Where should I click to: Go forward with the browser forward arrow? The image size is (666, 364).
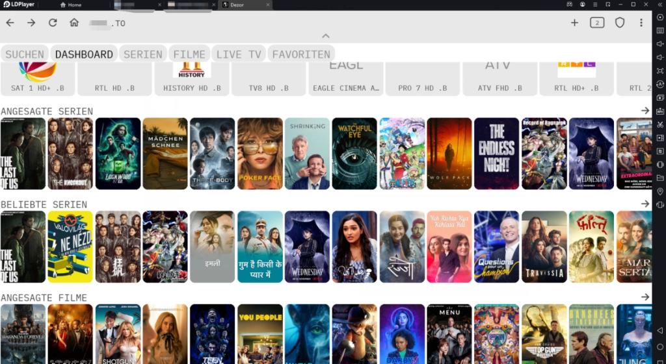31,23
